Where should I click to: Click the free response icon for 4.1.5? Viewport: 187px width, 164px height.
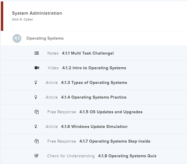37,112
